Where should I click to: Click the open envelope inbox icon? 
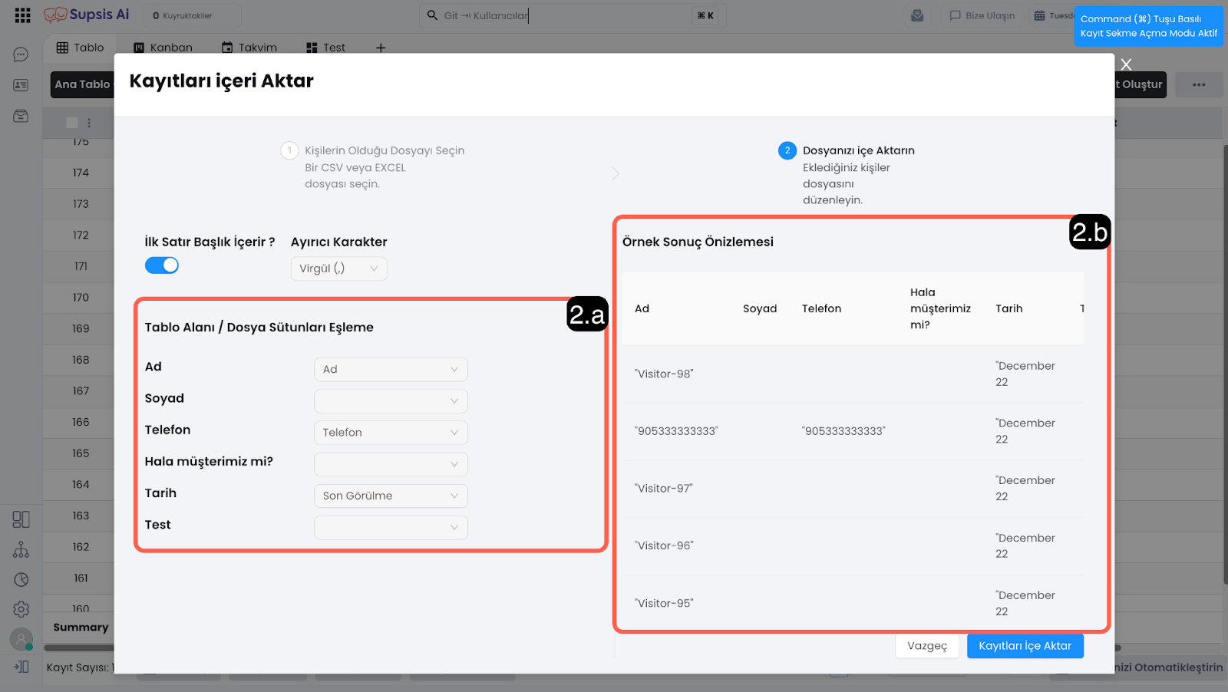tap(917, 15)
